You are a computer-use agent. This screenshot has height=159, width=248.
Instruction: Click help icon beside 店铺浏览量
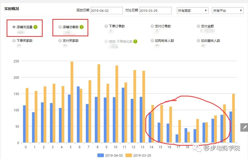point(35,27)
